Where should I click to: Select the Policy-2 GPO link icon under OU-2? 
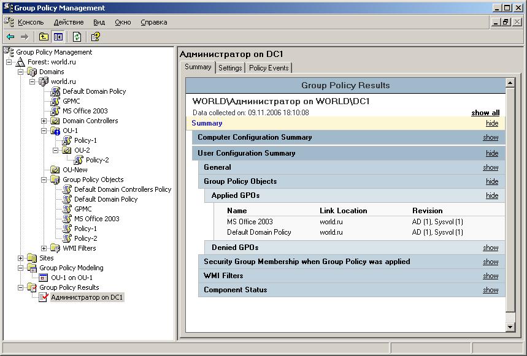pos(79,160)
